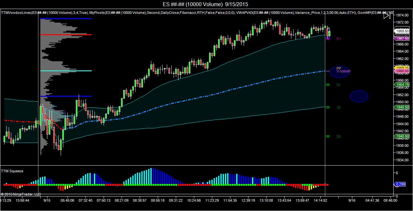Image resolution: width=413 pixels, height=211 pixels.
Task: Click the 1952.00 price axis label
Action: [403, 95]
